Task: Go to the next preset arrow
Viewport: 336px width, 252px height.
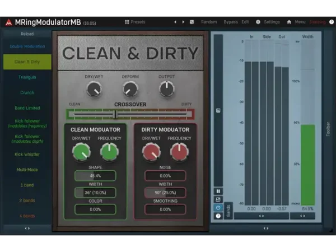Action: (x=183, y=22)
